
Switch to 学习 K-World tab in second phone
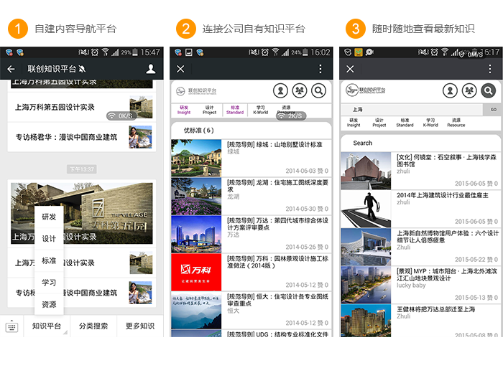point(260,110)
